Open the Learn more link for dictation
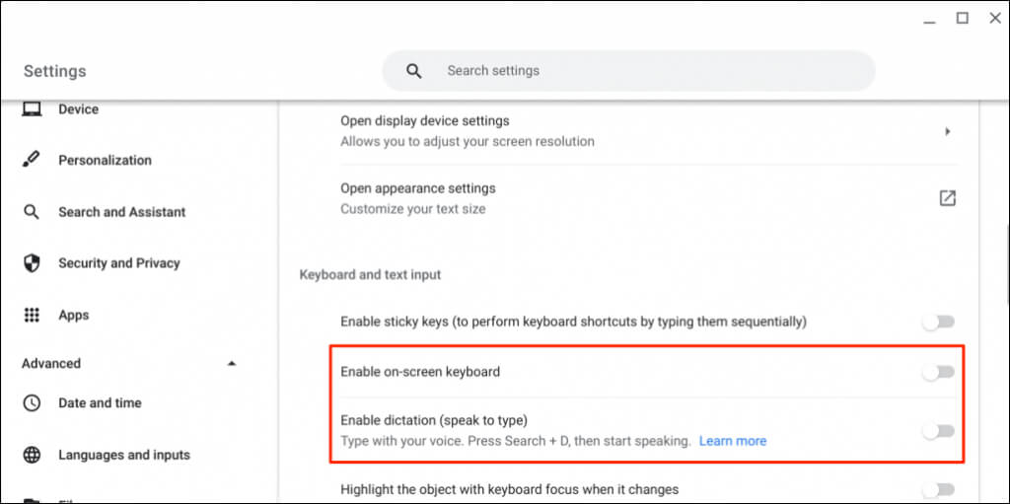 [x=732, y=441]
